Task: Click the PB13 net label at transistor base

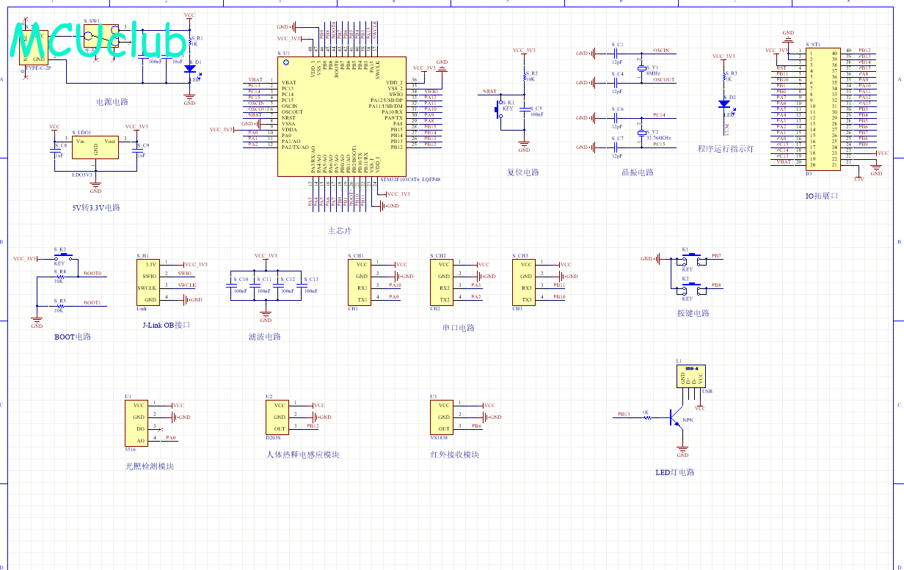Action: point(624,414)
